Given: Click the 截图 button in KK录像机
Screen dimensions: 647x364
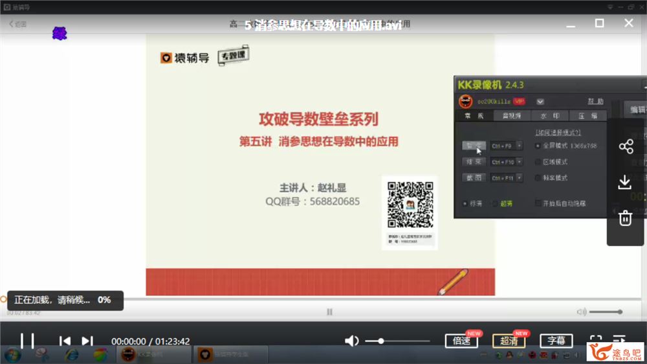Looking at the screenshot, I should point(474,177).
